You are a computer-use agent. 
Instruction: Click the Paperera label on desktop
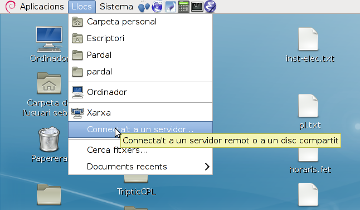[50, 158]
